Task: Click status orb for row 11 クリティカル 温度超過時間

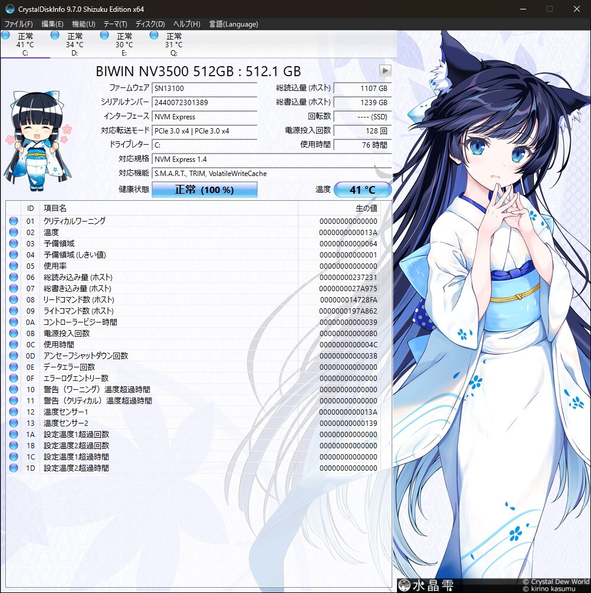Action: tap(14, 400)
